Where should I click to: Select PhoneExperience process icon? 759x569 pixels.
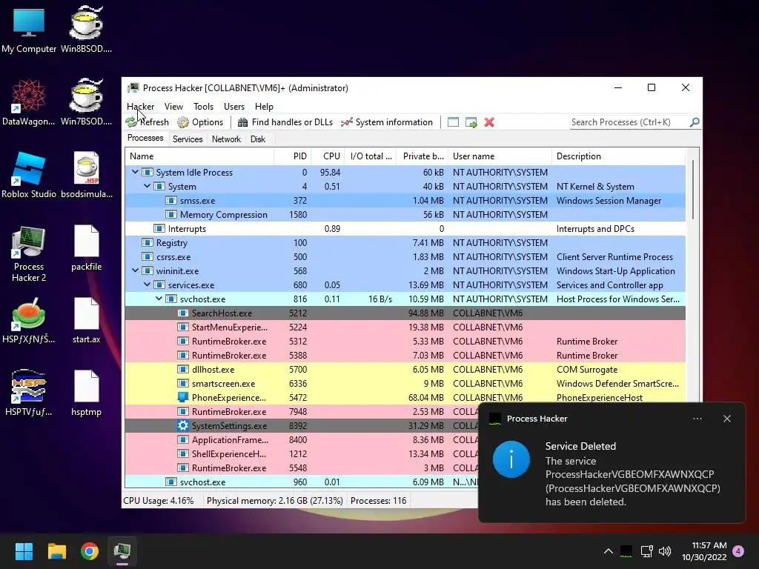point(182,398)
